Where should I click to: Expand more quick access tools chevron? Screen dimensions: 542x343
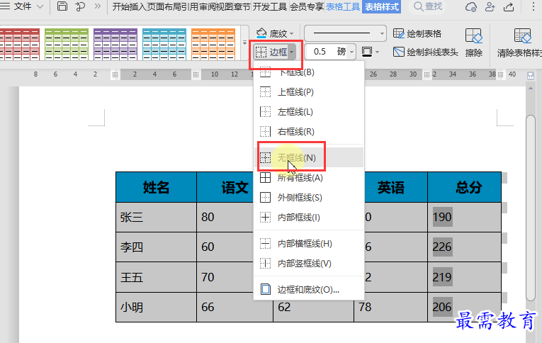pos(98,6)
